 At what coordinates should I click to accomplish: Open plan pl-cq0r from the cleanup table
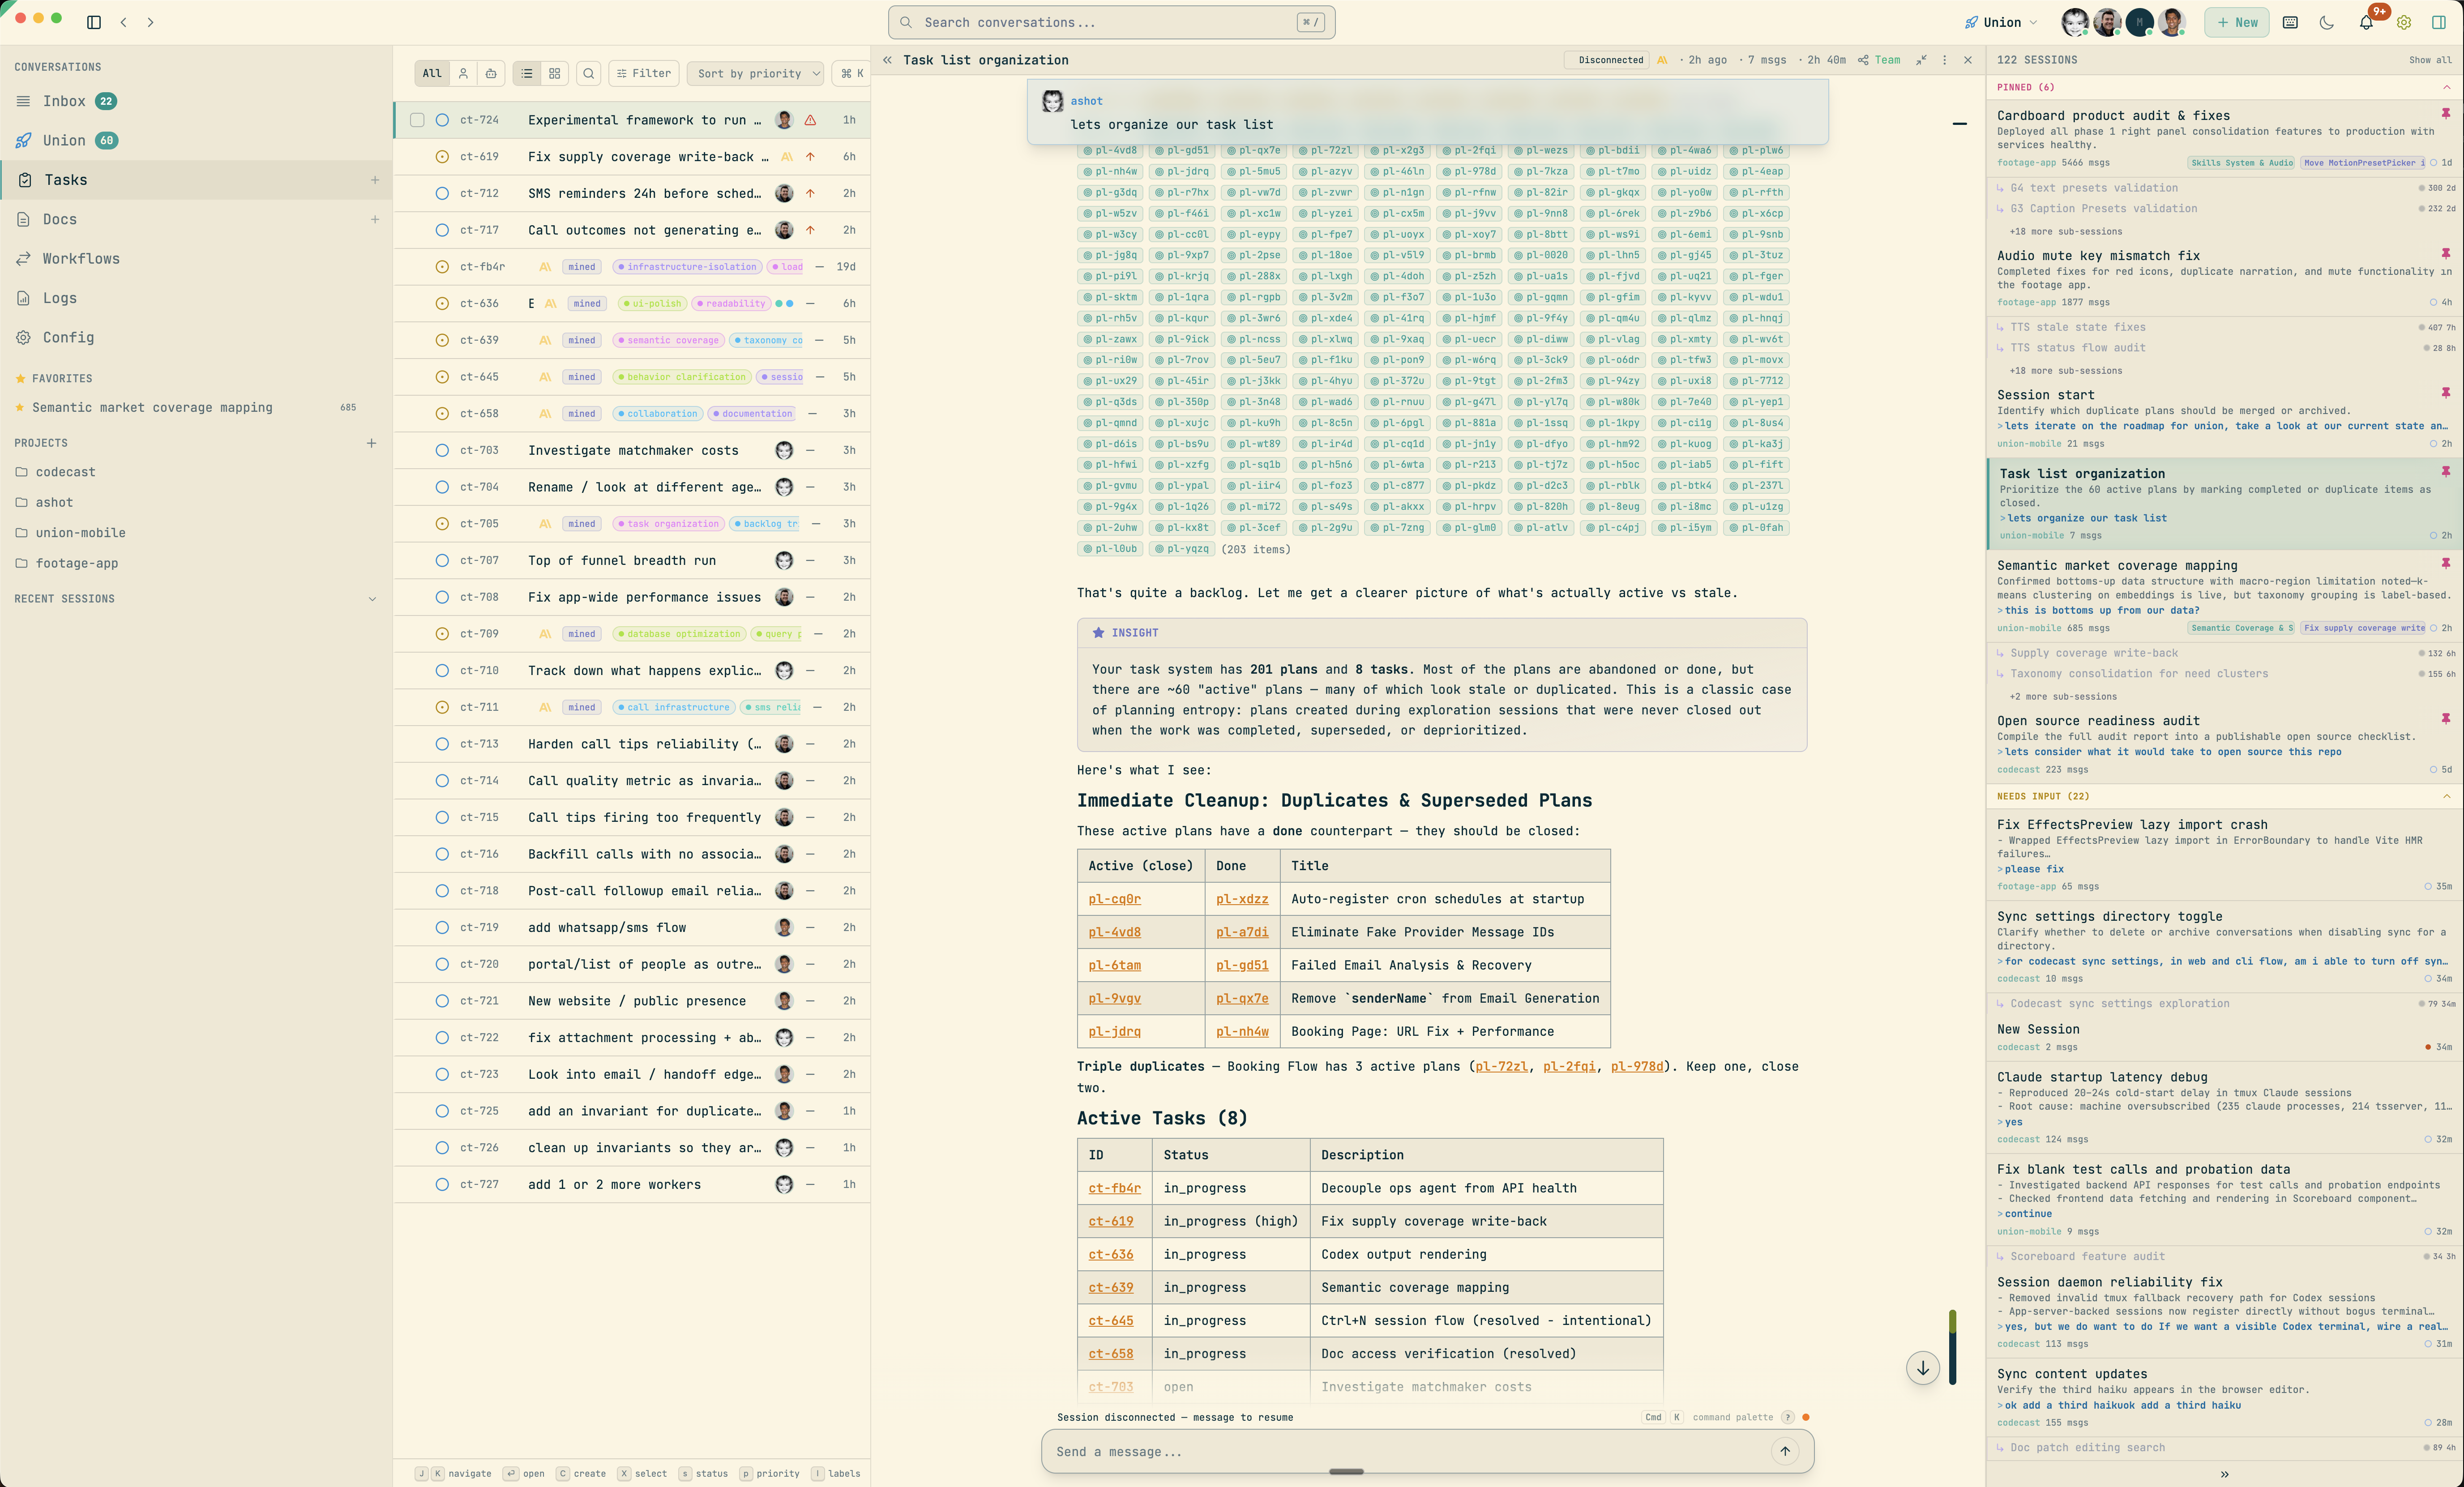[1114, 899]
